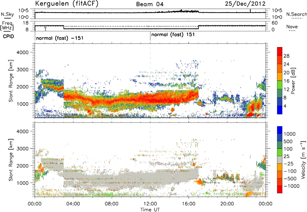Click the blue top segment of Velocity colorbar
This screenshot has width=307, height=212.
coord(280,130)
